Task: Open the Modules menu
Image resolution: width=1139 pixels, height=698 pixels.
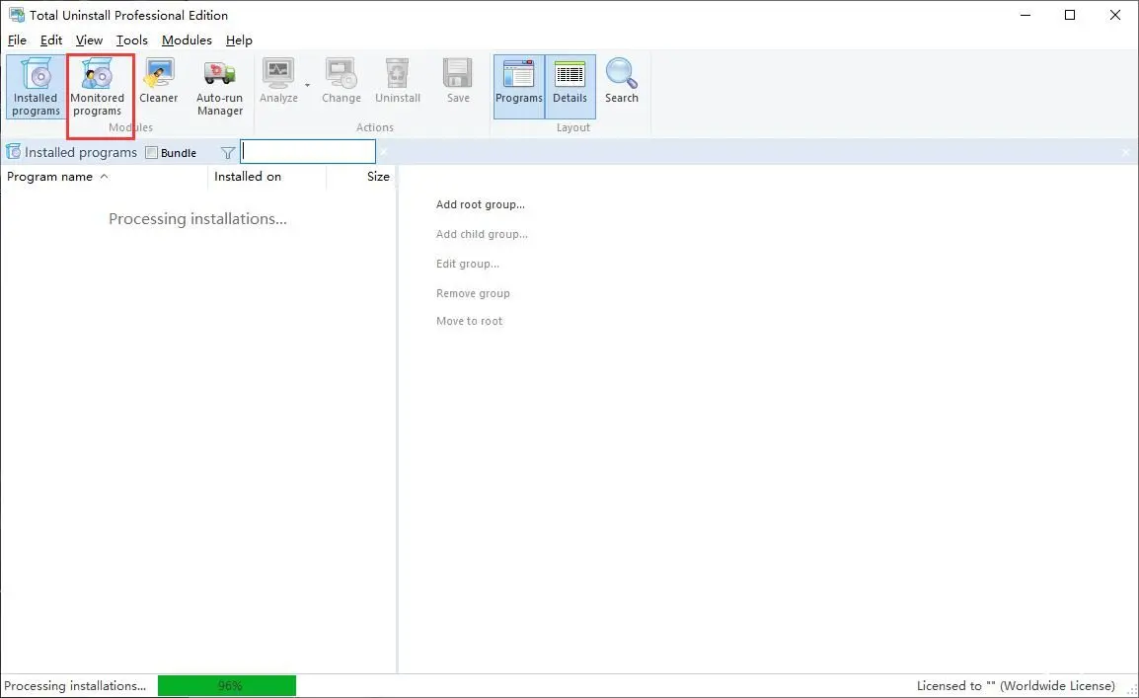Action: 187,39
